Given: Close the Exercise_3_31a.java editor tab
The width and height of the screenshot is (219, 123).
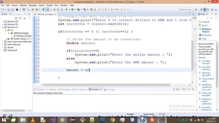Looking at the screenshot, I should [55, 14].
